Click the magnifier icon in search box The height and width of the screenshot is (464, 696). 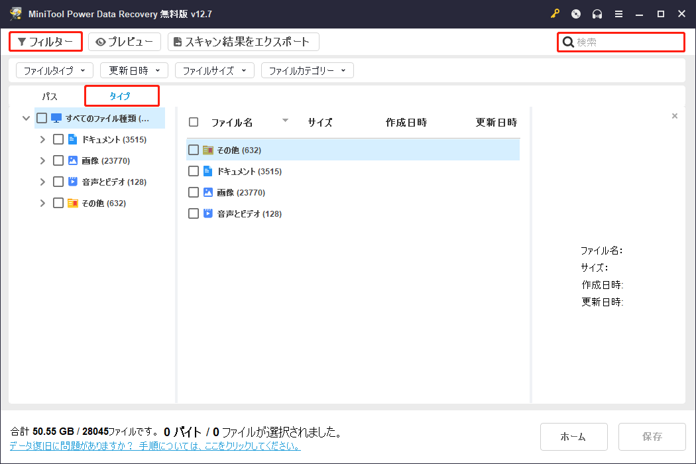click(x=569, y=41)
